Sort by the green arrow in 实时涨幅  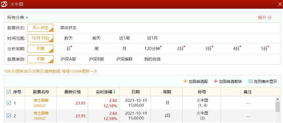[x=115, y=92]
